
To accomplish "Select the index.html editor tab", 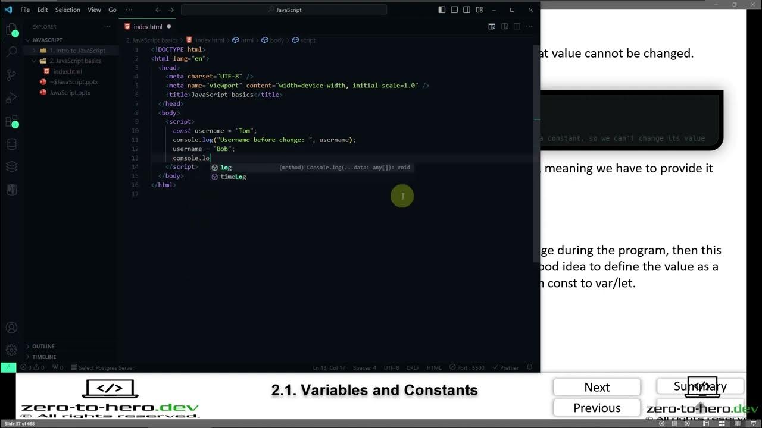I will tap(148, 27).
